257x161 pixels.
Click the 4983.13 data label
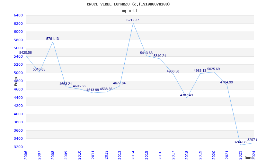(x=200, y=71)
